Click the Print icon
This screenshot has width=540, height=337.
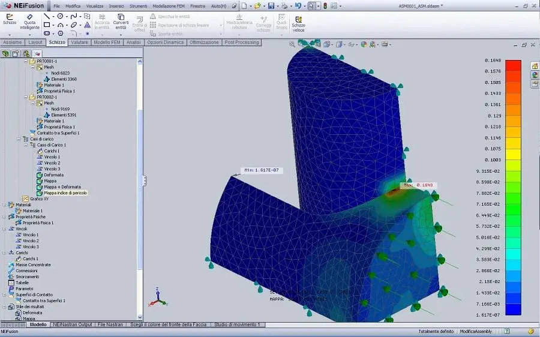click(284, 6)
